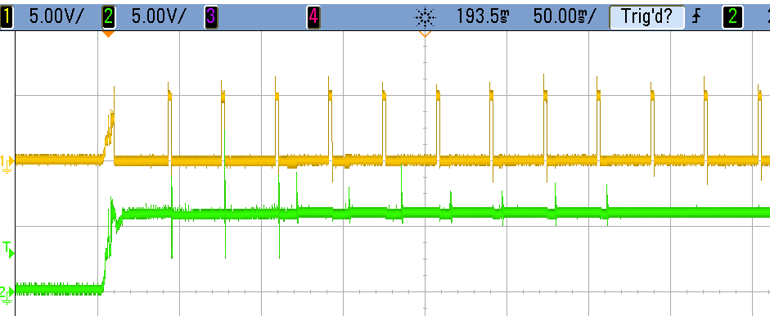Image resolution: width=770 pixels, height=316 pixels.
Task: Click the solid orange trigger position marker
Action: tap(109, 34)
